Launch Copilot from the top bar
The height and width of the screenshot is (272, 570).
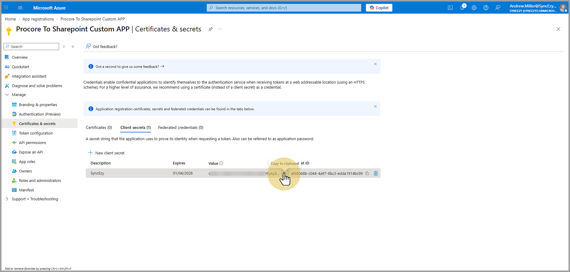pyautogui.click(x=379, y=8)
